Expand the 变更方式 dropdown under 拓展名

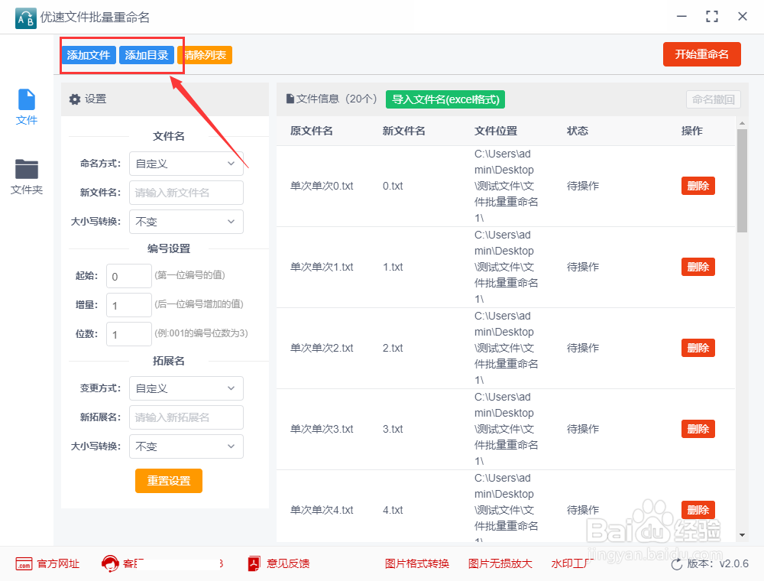186,388
